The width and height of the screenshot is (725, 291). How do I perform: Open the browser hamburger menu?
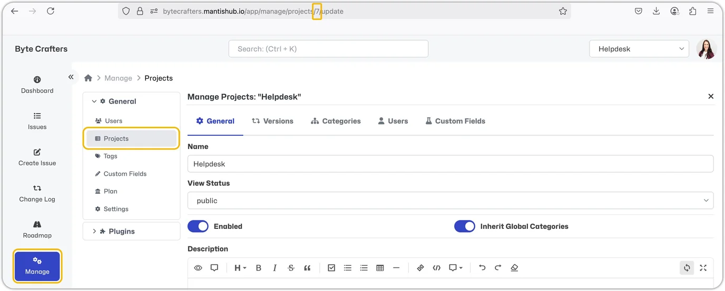click(711, 11)
